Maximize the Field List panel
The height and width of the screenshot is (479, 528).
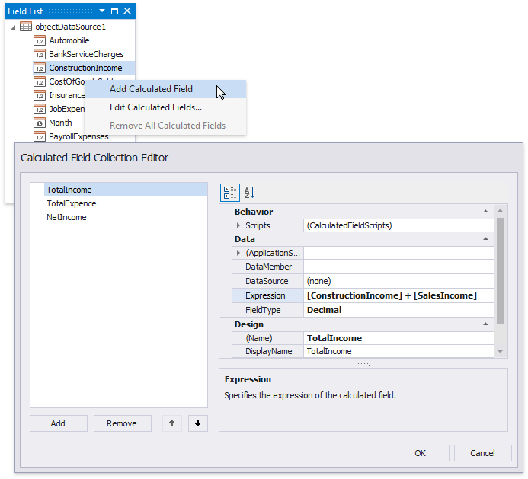[x=114, y=11]
